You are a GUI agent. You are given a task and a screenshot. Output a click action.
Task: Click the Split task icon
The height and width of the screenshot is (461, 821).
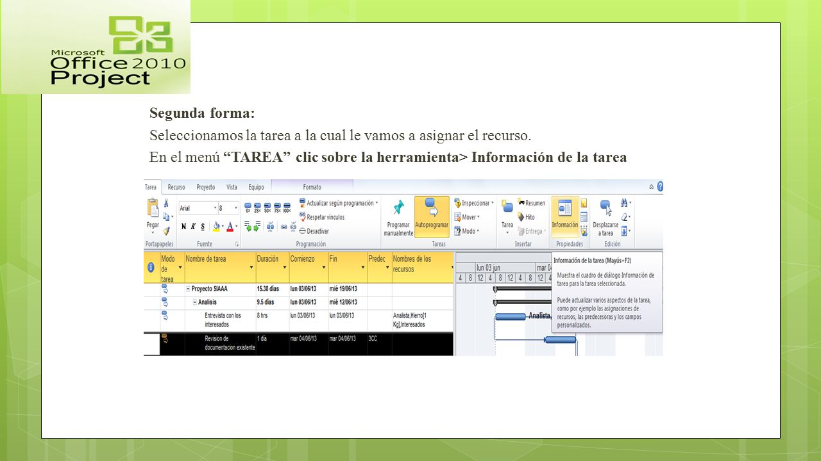click(x=270, y=226)
